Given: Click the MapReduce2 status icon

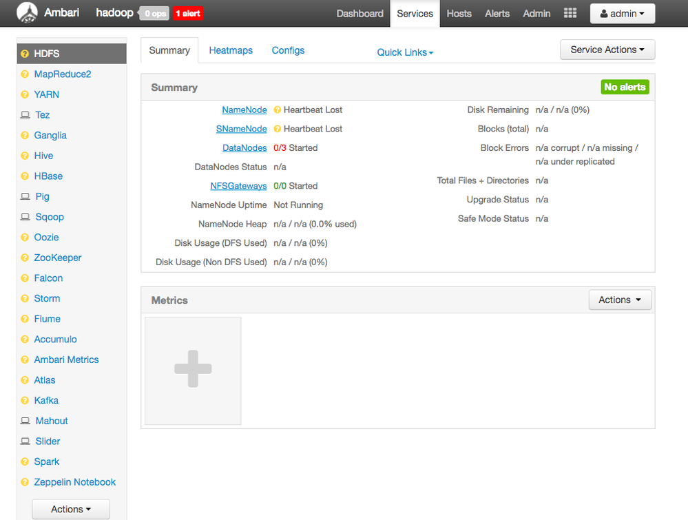Looking at the screenshot, I should pyautogui.click(x=25, y=74).
